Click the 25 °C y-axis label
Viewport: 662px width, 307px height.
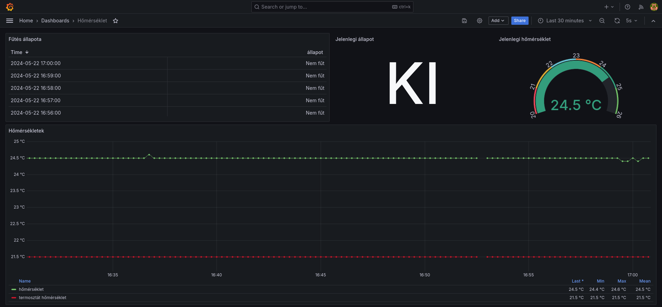19,141
